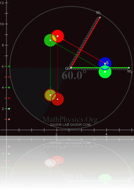Click the x-axis label 4

pyautogui.click(x=106, y=134)
